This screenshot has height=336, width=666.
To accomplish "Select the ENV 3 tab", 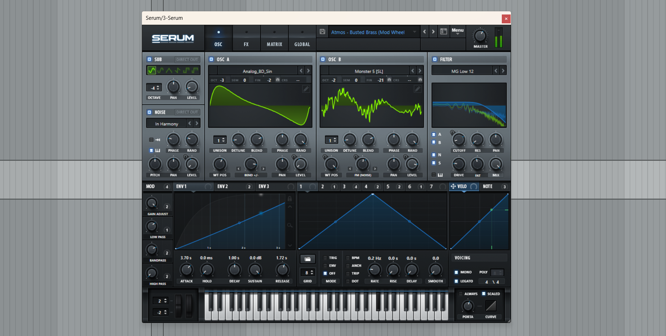I will (x=275, y=186).
